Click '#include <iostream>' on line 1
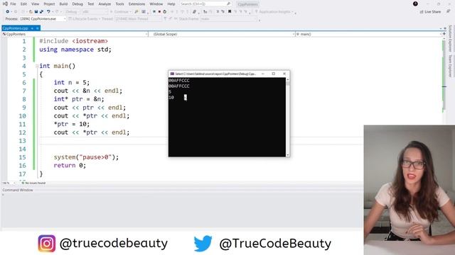The height and width of the screenshot is (255, 455). [x=74, y=41]
